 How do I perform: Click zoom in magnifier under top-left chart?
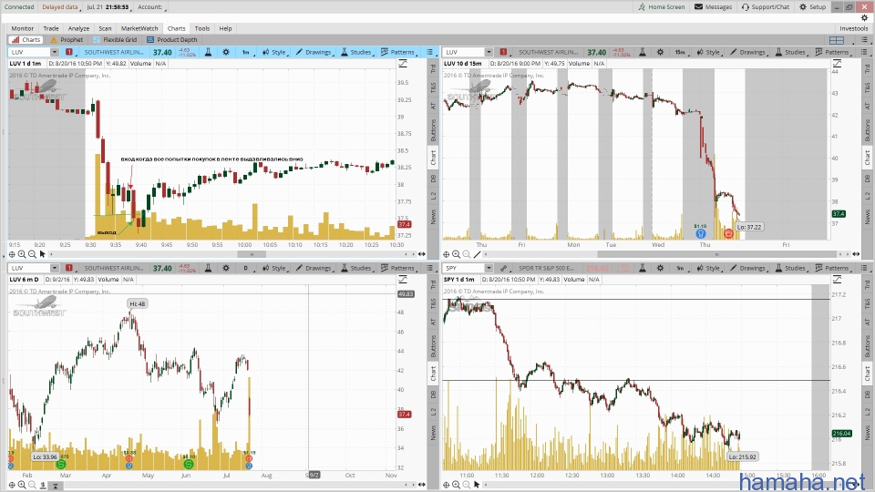click(22, 254)
